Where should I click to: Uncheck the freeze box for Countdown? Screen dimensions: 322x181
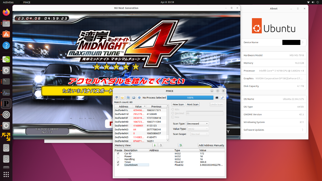(118, 165)
